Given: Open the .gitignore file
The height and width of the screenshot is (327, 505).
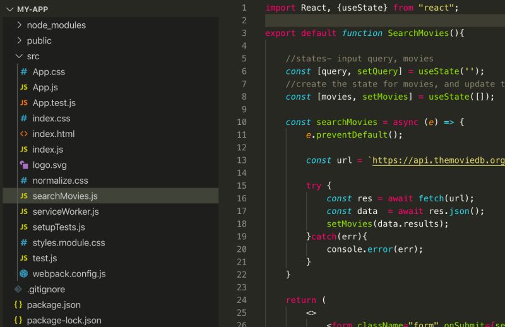Looking at the screenshot, I should coord(45,289).
